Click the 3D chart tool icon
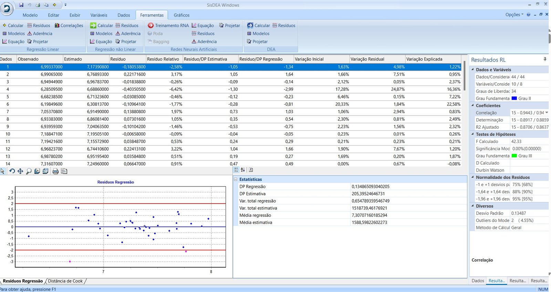 tap(45, 171)
